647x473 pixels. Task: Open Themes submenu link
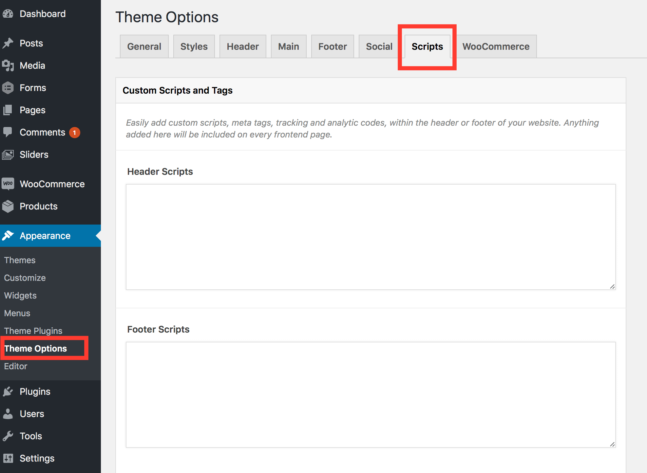pyautogui.click(x=20, y=260)
